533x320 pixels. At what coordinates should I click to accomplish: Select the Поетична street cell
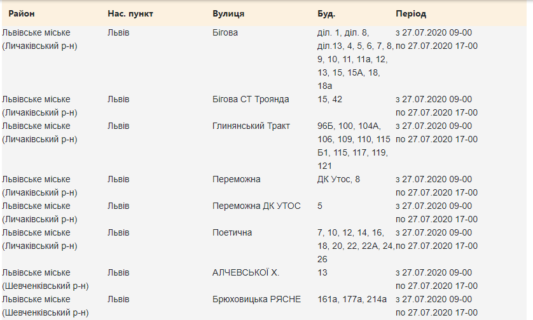[232, 232]
